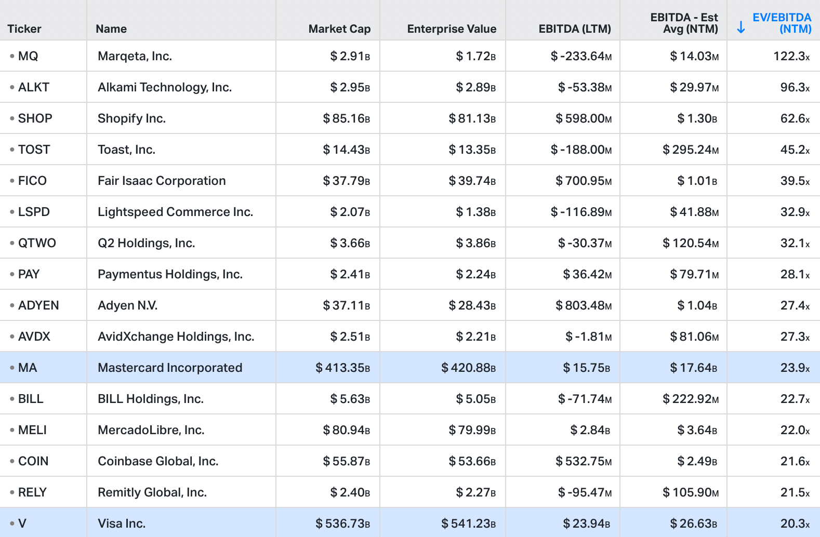Sort by EBITDA (LTM) column header
The height and width of the screenshot is (537, 820).
click(x=575, y=29)
